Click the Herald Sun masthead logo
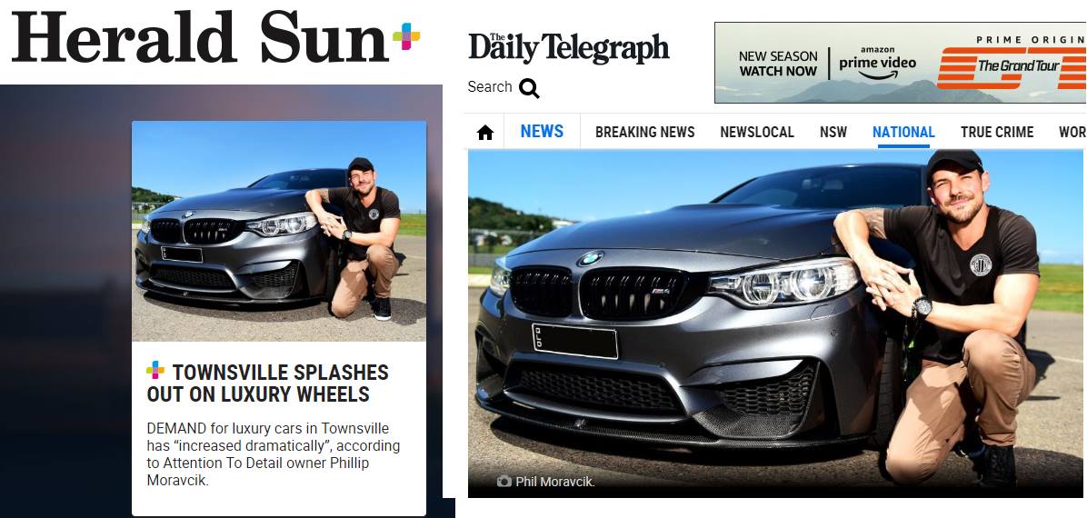The width and height of the screenshot is (1087, 518). click(x=200, y=37)
